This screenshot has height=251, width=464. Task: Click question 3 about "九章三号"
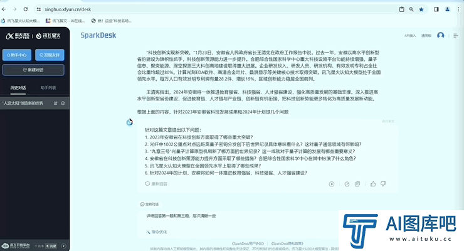point(250,152)
